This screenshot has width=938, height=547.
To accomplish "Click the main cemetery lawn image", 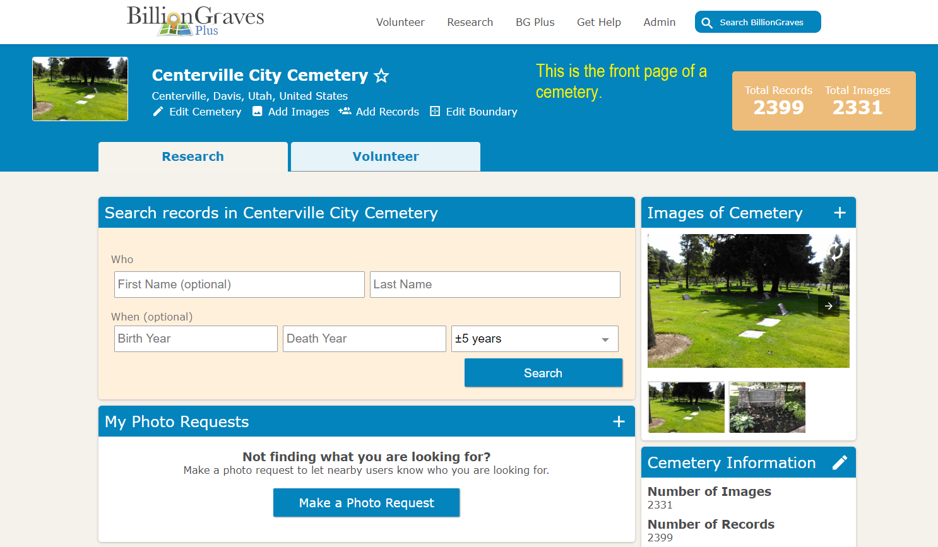I will (x=749, y=301).
